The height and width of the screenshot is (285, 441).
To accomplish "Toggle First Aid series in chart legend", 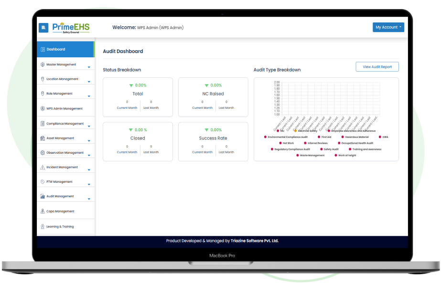I will (x=326, y=137).
